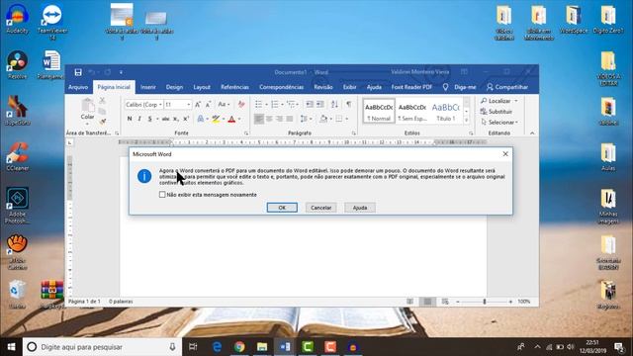Click the decrease font size icon

(208, 105)
